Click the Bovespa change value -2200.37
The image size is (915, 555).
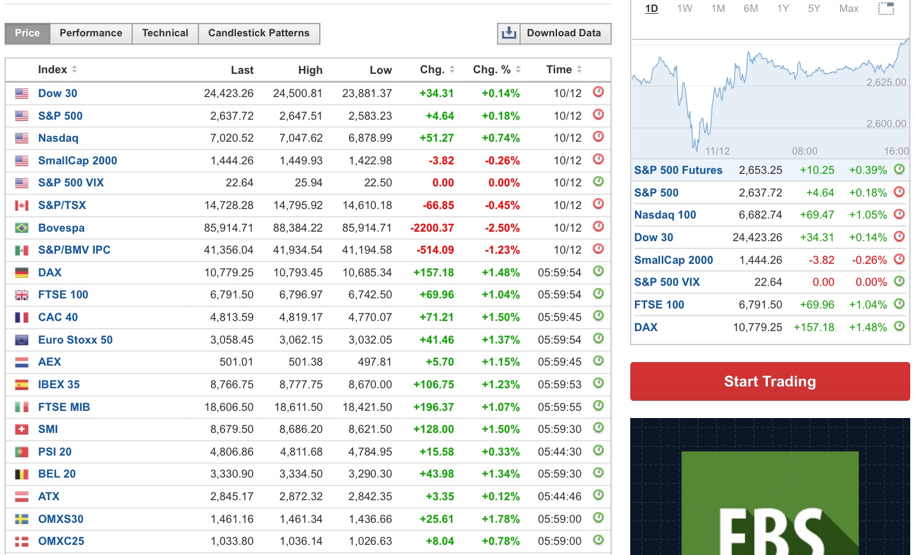(x=432, y=228)
